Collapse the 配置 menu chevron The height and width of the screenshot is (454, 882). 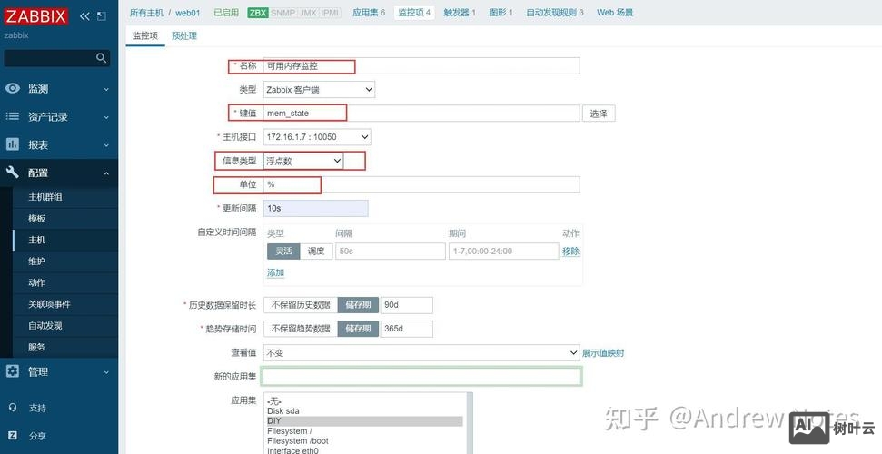[106, 173]
